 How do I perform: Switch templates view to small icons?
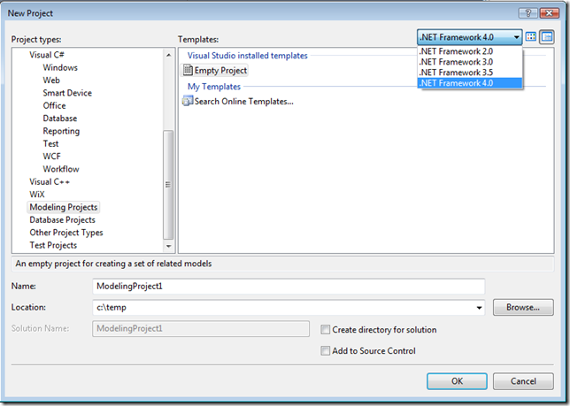(547, 36)
